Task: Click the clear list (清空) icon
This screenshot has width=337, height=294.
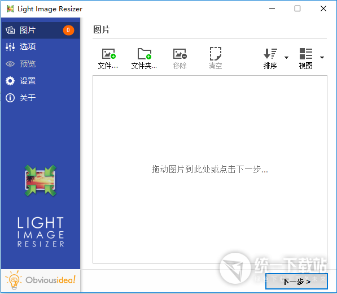Action: [x=216, y=54]
